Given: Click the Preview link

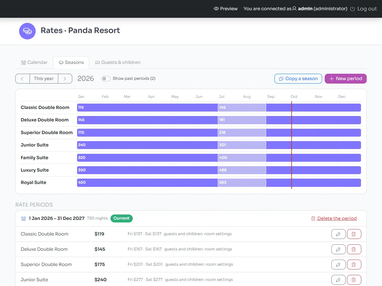Looking at the screenshot, I should [226, 9].
